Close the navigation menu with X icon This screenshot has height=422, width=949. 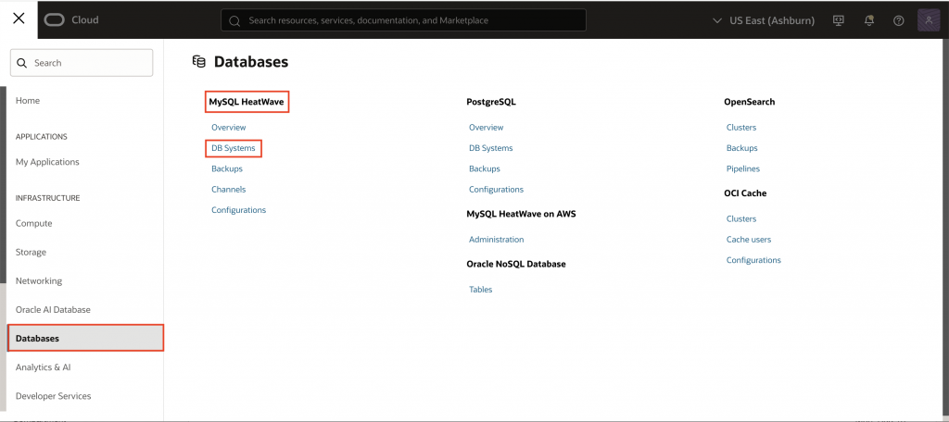coord(19,19)
